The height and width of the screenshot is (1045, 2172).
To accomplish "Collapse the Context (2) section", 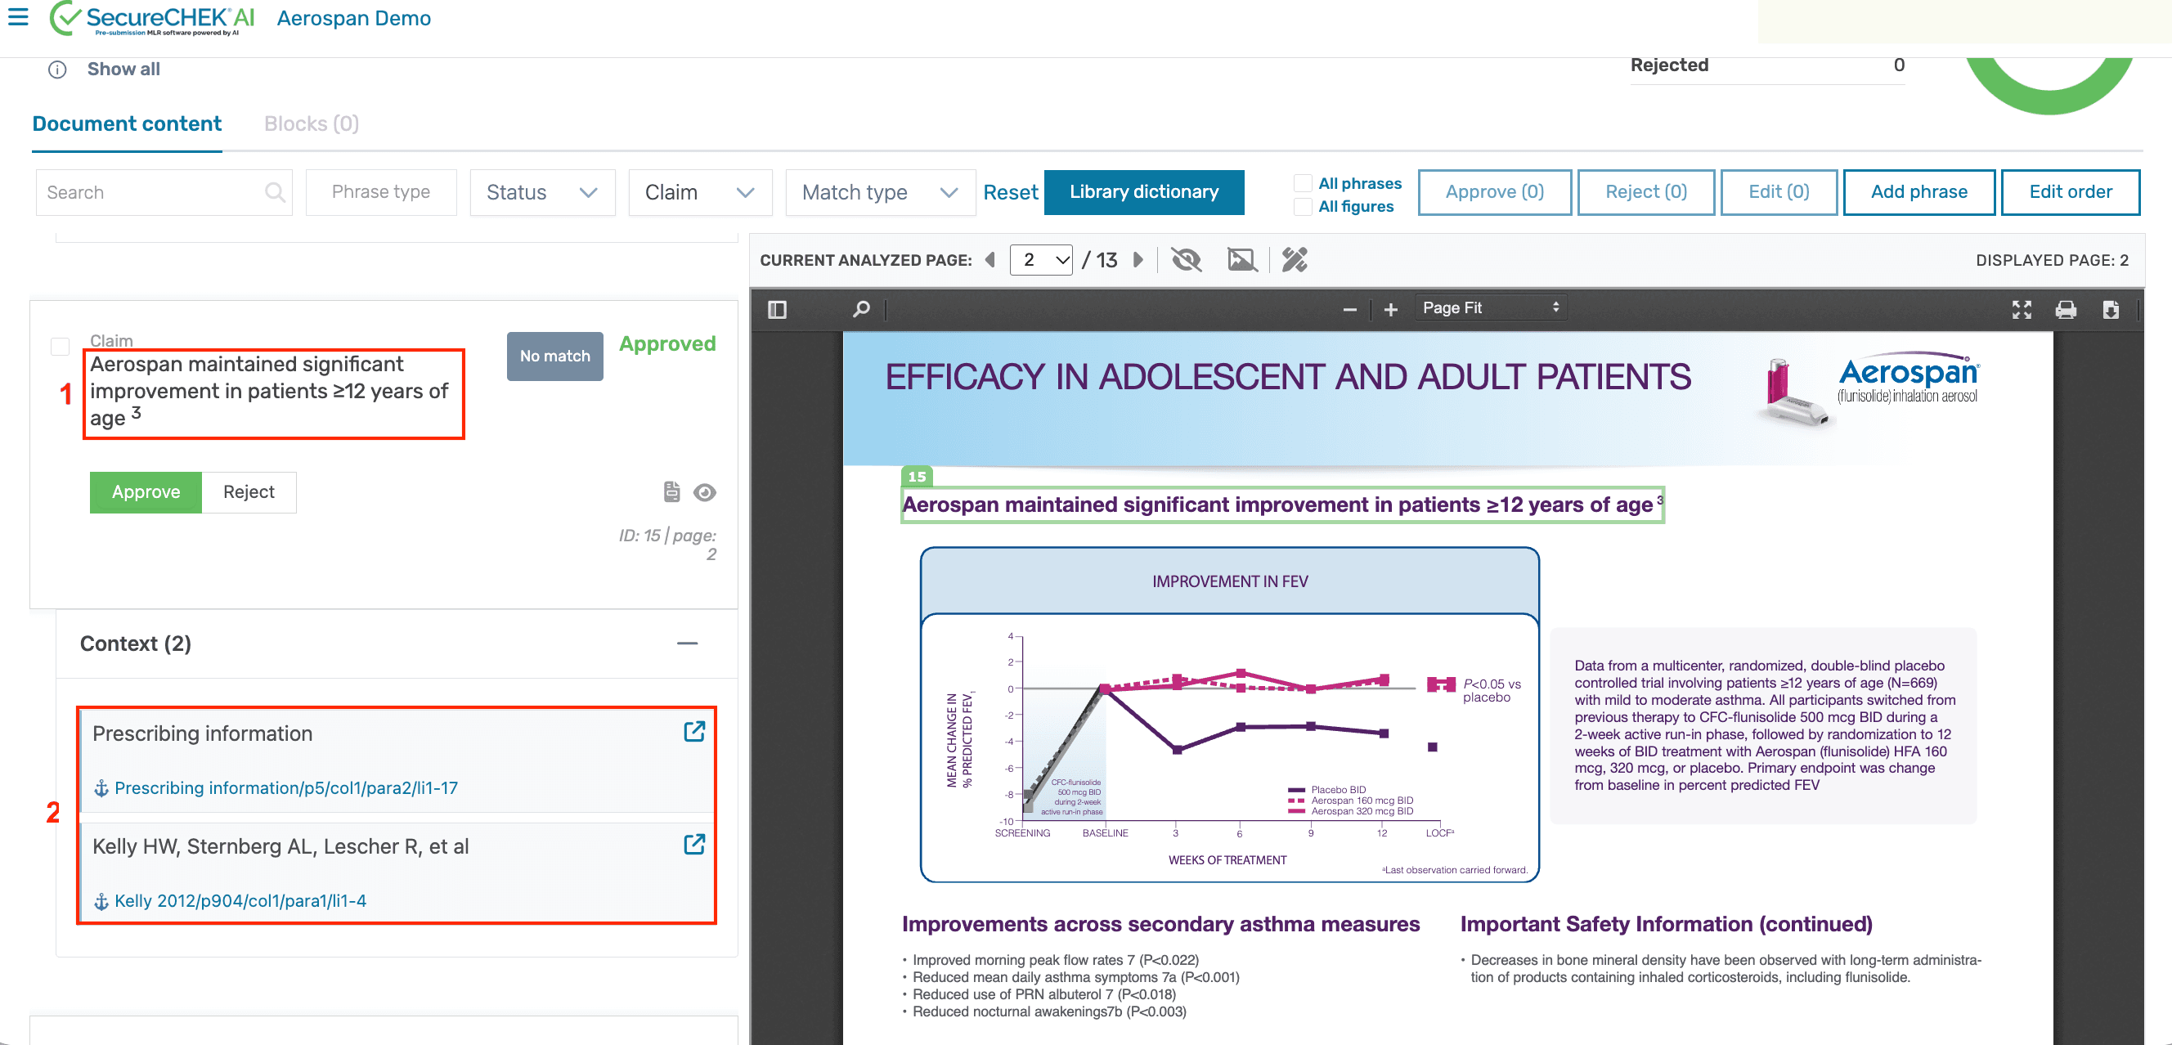I will coord(687,643).
